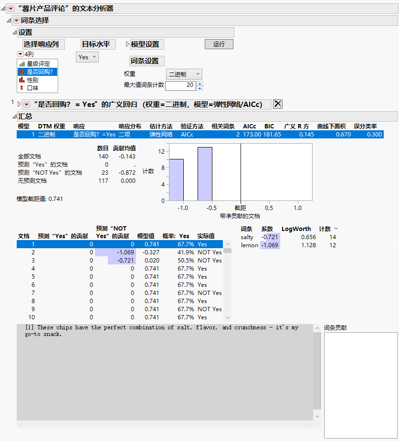Collapse the 汇总 section
Viewport: 399px width, 441px height.
click(15, 116)
